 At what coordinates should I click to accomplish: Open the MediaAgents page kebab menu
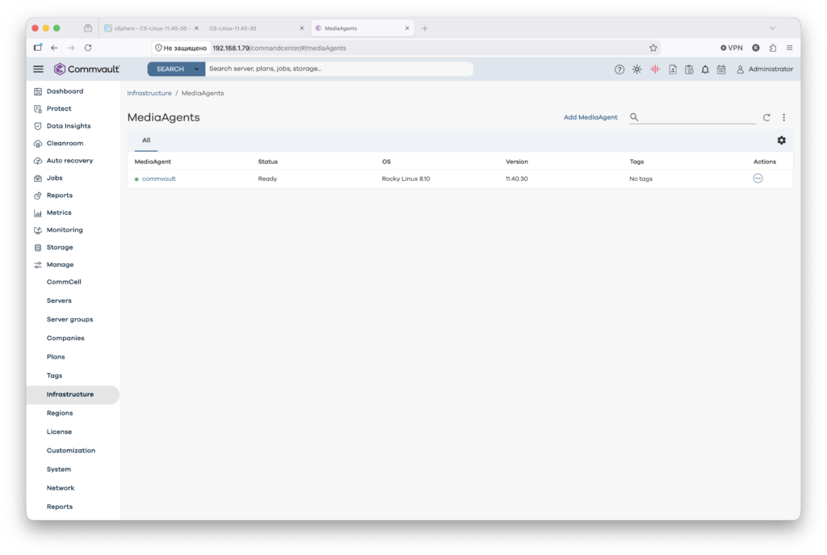click(x=783, y=117)
